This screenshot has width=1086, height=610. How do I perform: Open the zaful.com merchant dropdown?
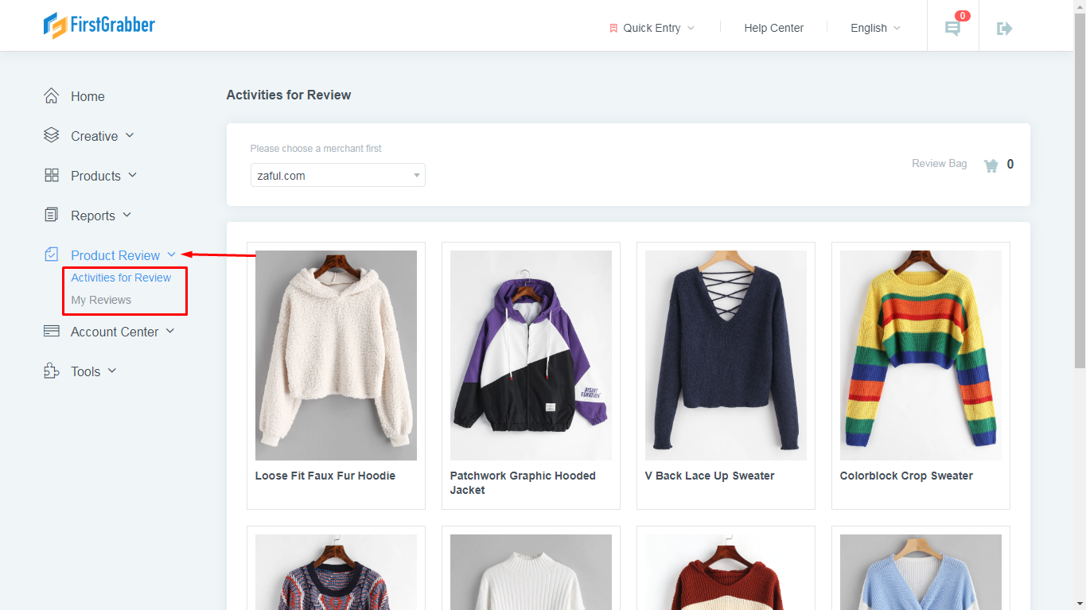338,175
